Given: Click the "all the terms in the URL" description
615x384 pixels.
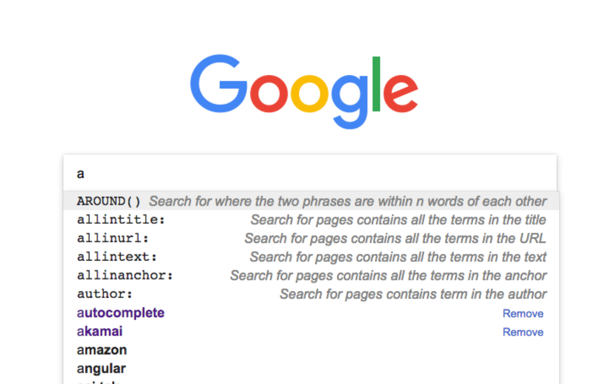Looking at the screenshot, I should 395,239.
